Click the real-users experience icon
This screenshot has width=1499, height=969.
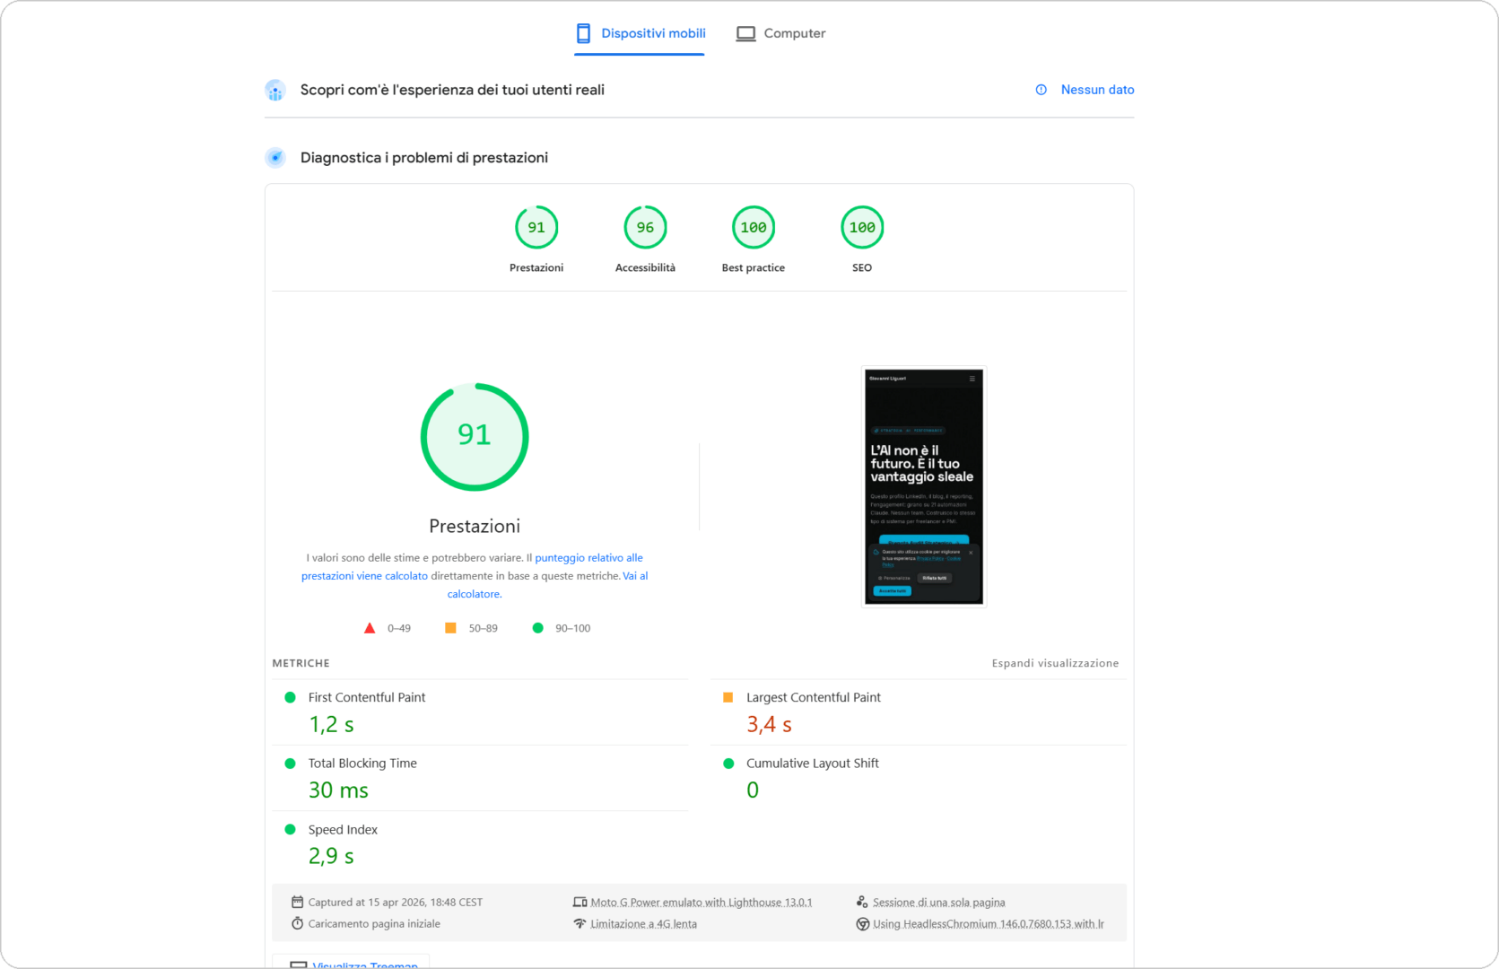[x=275, y=90]
